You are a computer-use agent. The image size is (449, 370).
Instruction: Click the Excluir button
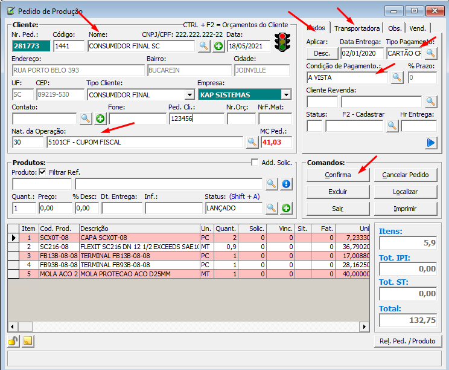point(338,192)
